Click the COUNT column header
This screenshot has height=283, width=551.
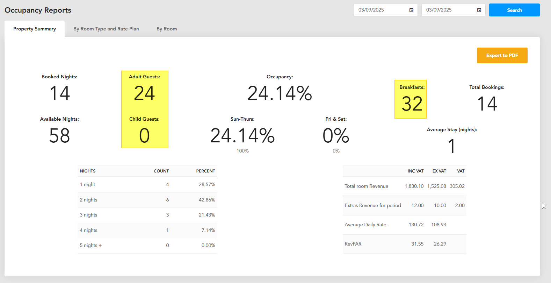click(161, 171)
